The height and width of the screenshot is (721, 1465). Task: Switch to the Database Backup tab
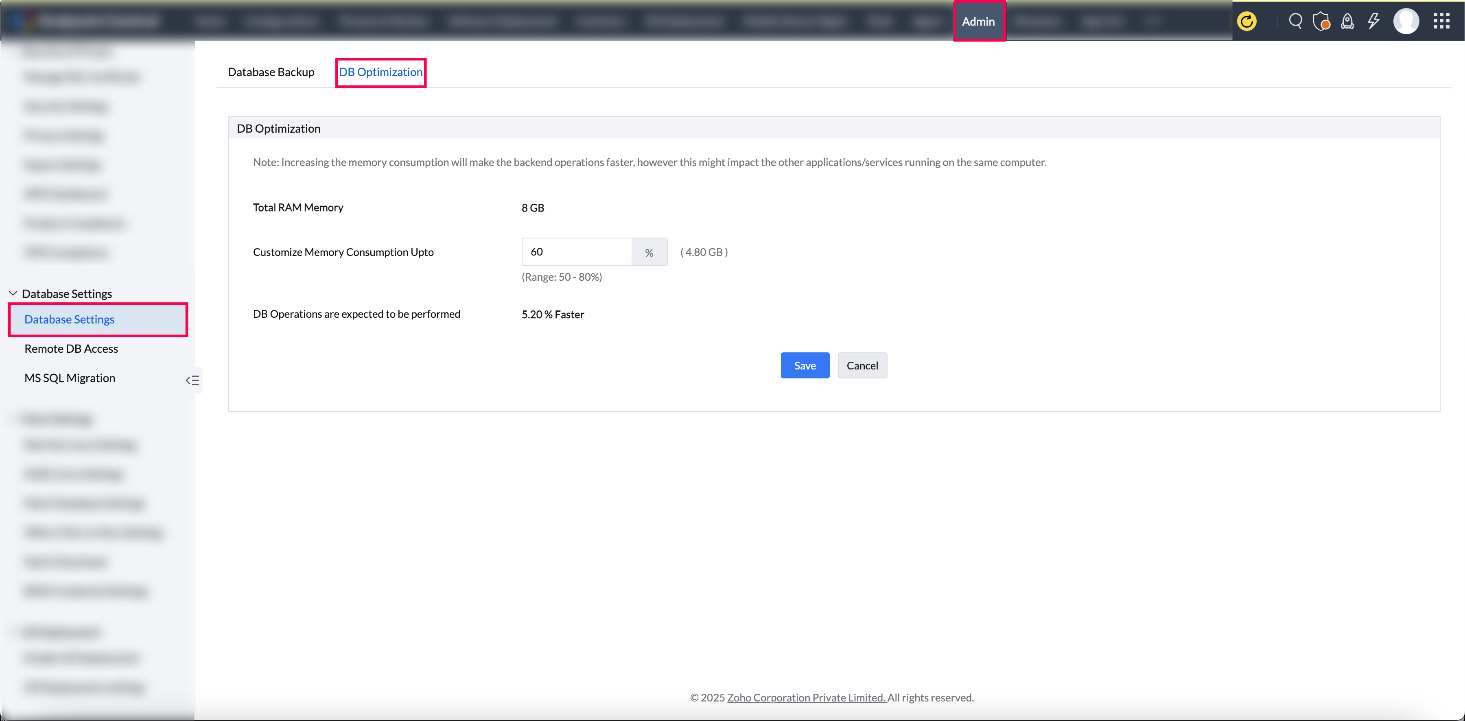tap(271, 72)
